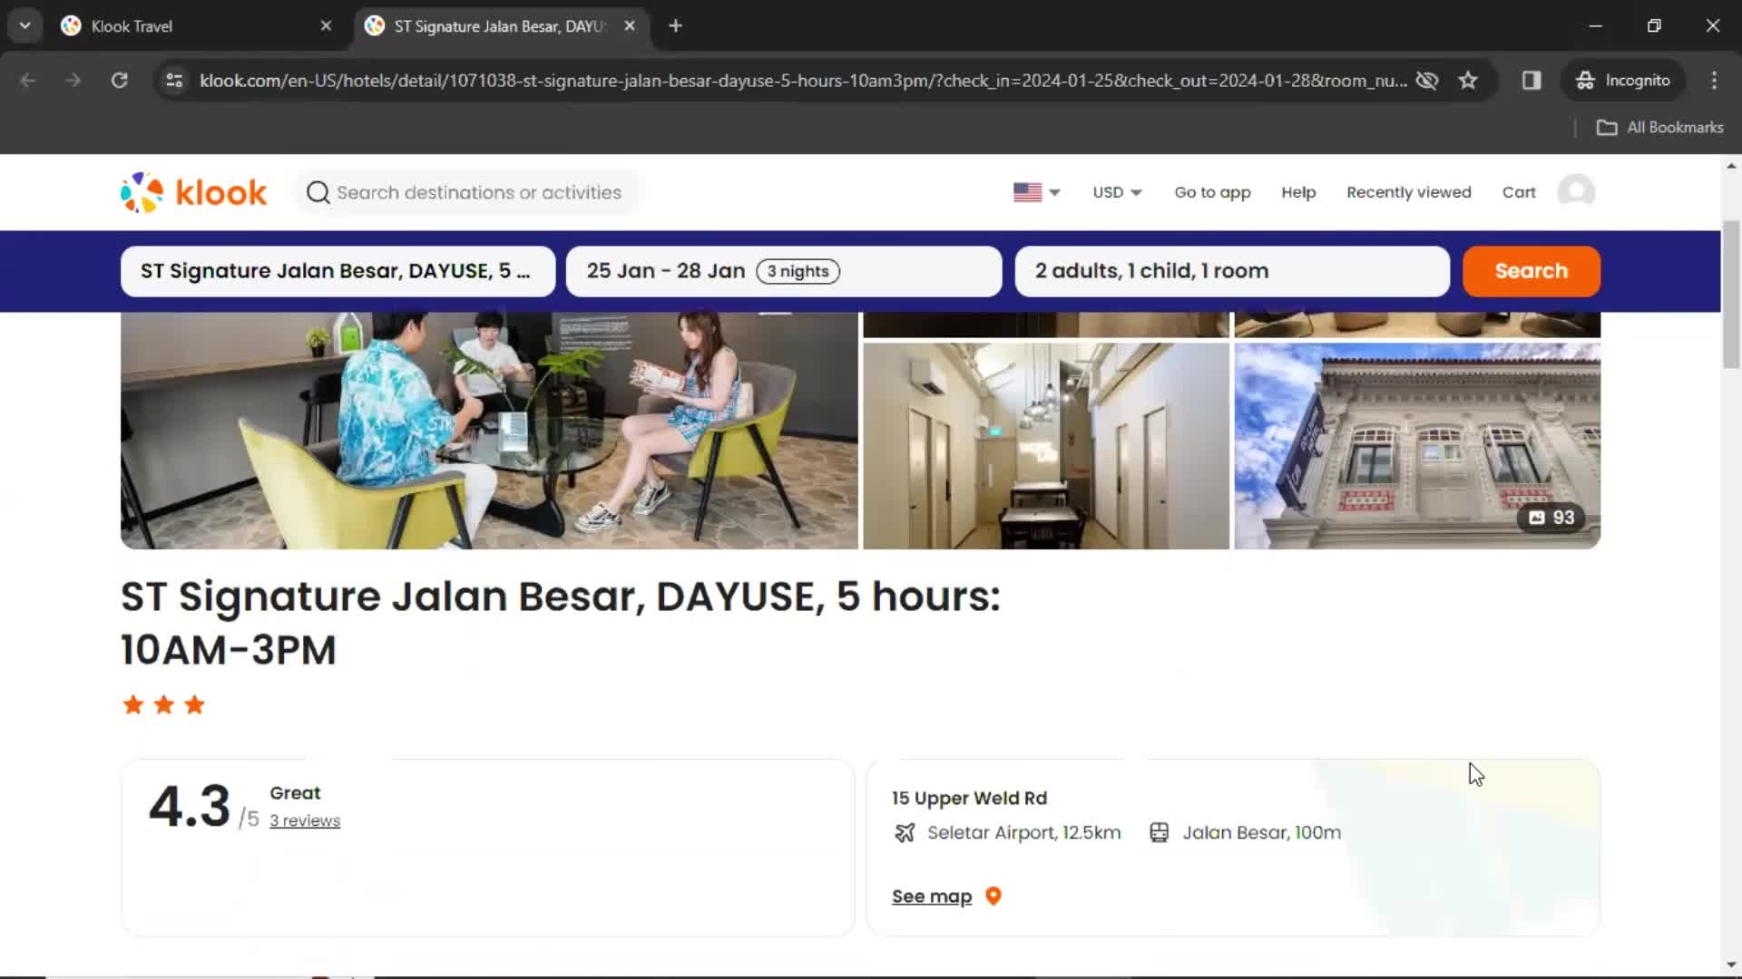The width and height of the screenshot is (1742, 979).
Task: Click the orange Search button
Action: (x=1531, y=271)
